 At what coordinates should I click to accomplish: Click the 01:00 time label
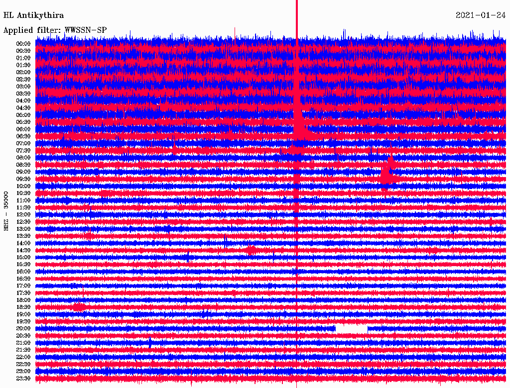(23, 58)
